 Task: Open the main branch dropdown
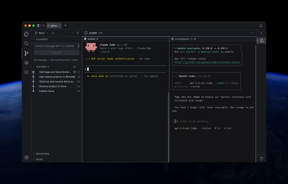(41, 33)
